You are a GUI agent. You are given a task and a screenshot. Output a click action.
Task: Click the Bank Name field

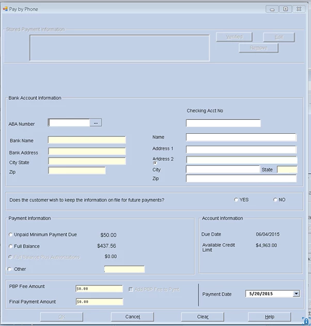(87, 139)
